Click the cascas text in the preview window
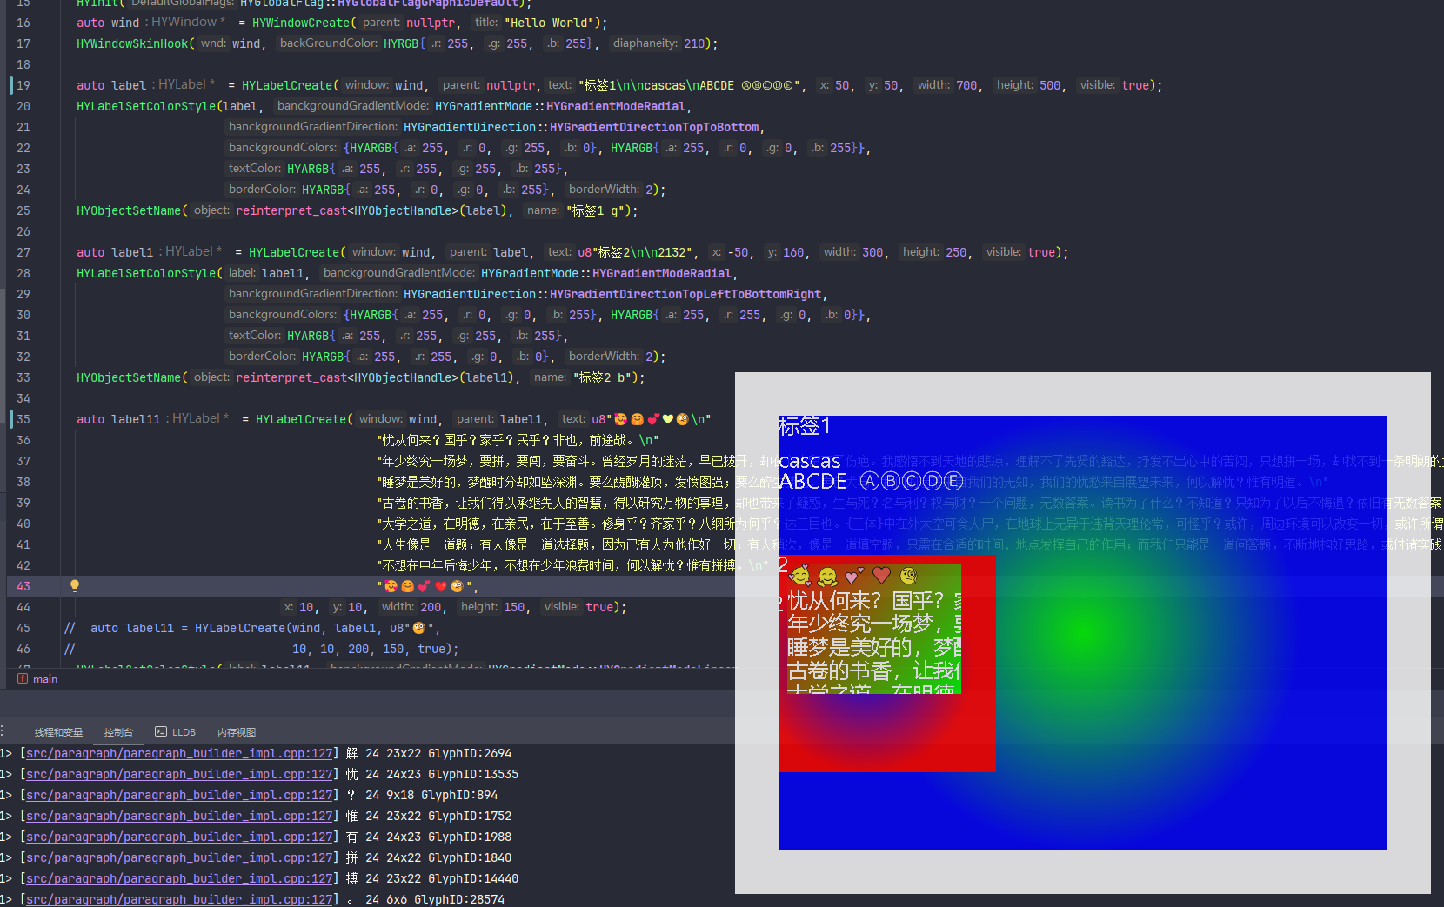The height and width of the screenshot is (907, 1444). [x=810, y=461]
